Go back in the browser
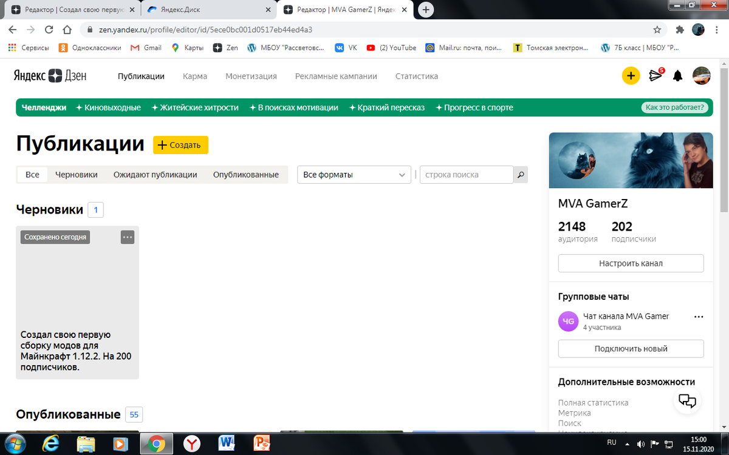 13,29
